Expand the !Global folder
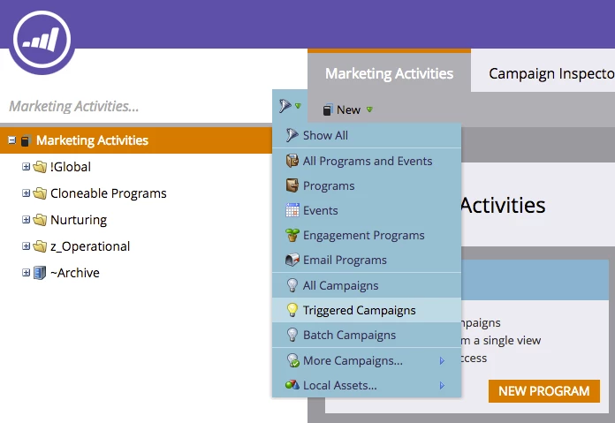This screenshot has width=615, height=423. 26,167
